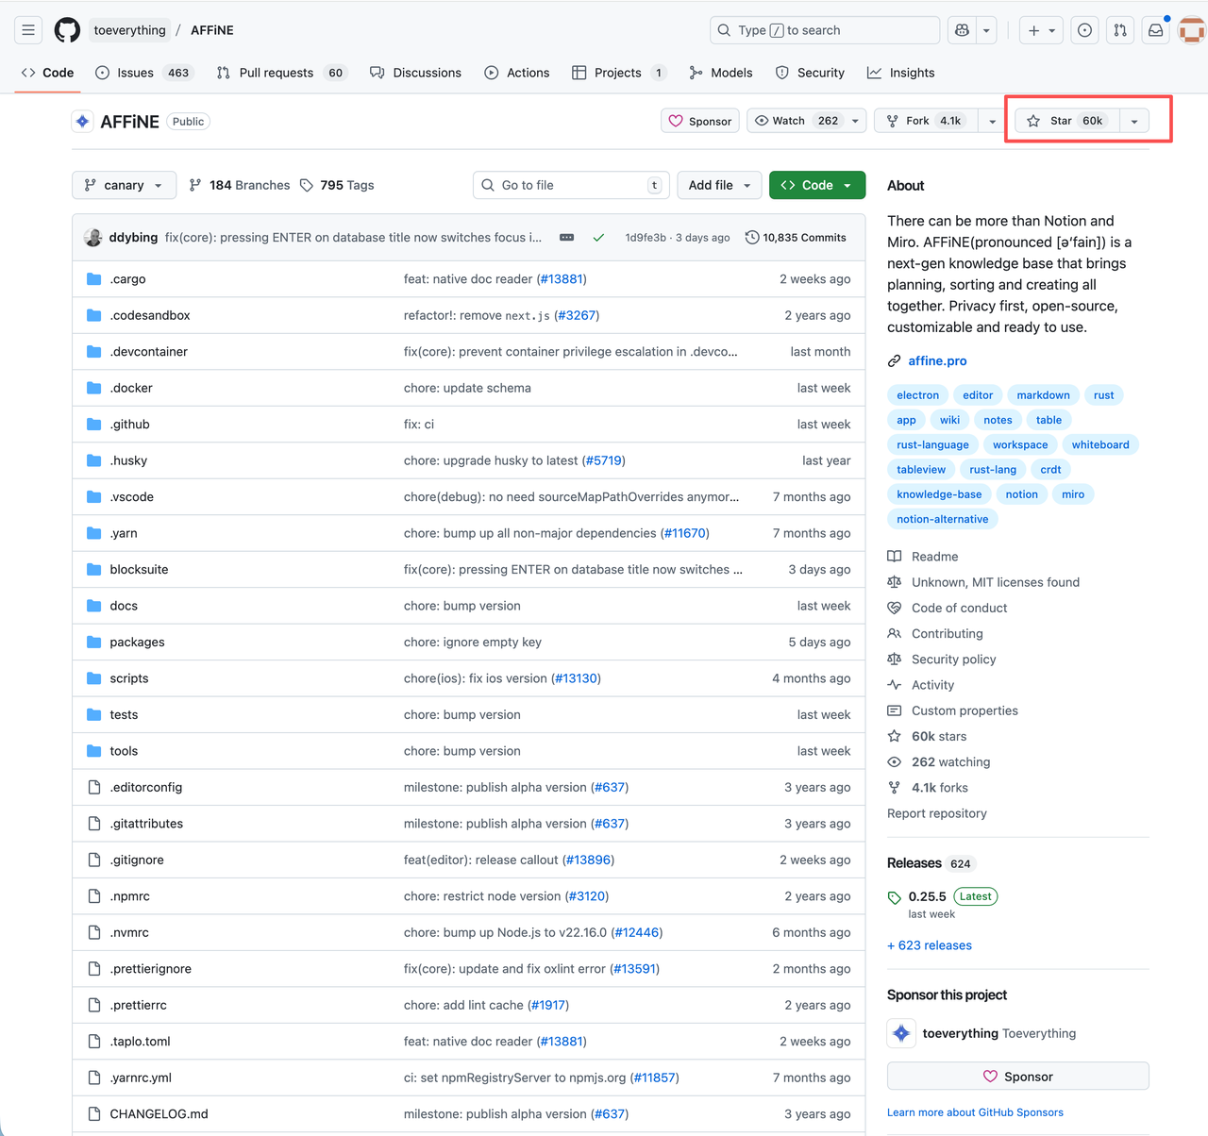The height and width of the screenshot is (1136, 1208).
Task: Click the pulse icon beside Activity
Action: pyautogui.click(x=894, y=685)
